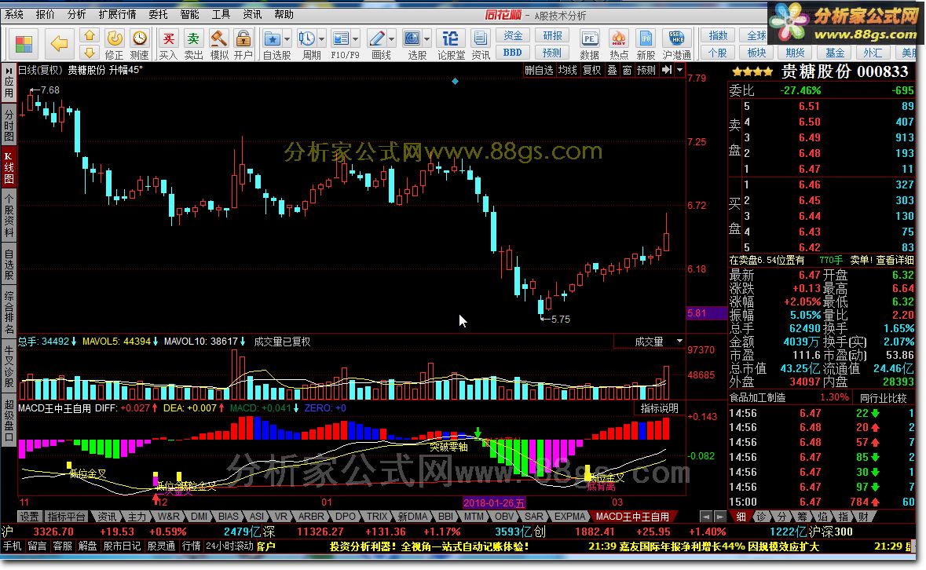This screenshot has width=926, height=570.
Task: Open the 测速 clock speed test
Action: [x=140, y=39]
